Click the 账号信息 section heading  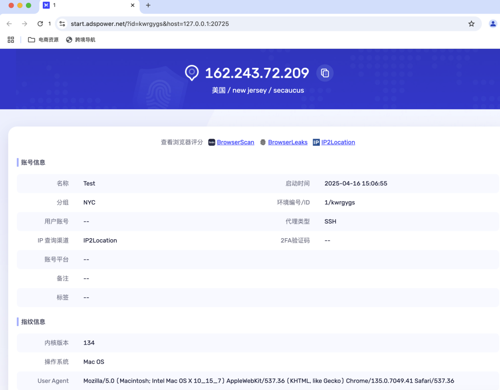pyautogui.click(x=33, y=163)
